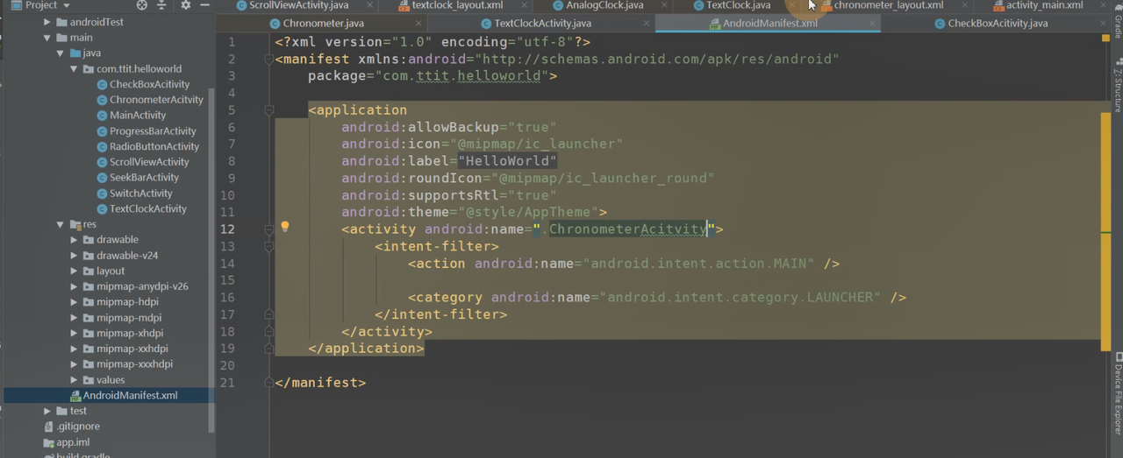Click the locate/scroll-from-source target icon
The height and width of the screenshot is (458, 1123).
coord(142,5)
